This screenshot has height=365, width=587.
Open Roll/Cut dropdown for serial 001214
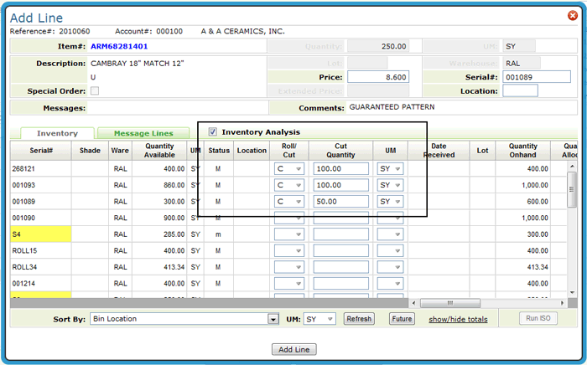coord(289,284)
